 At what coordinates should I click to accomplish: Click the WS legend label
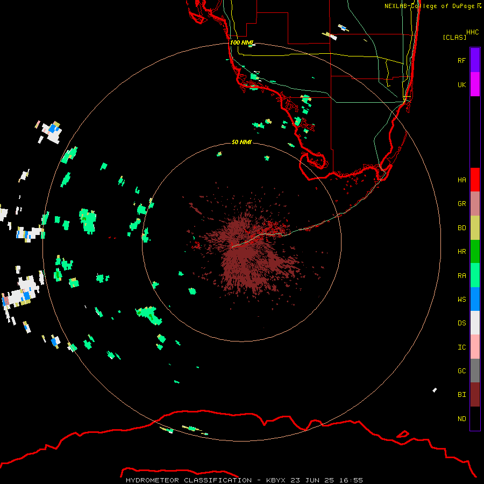461,299
